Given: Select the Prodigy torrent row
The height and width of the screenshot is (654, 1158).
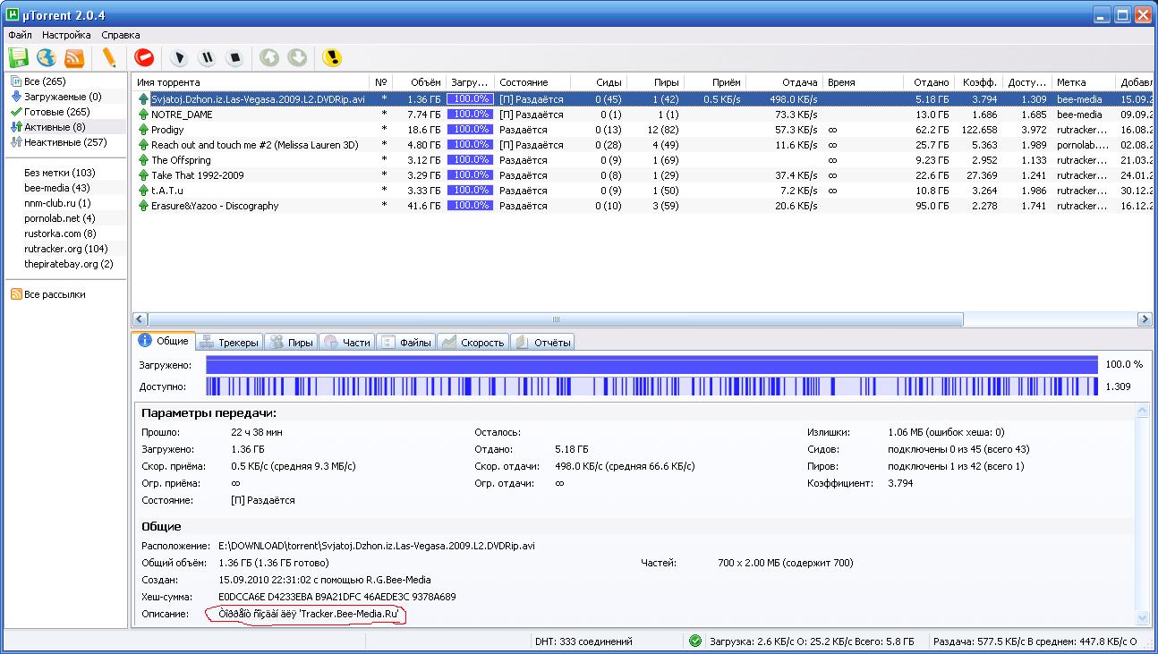Looking at the screenshot, I should point(643,130).
